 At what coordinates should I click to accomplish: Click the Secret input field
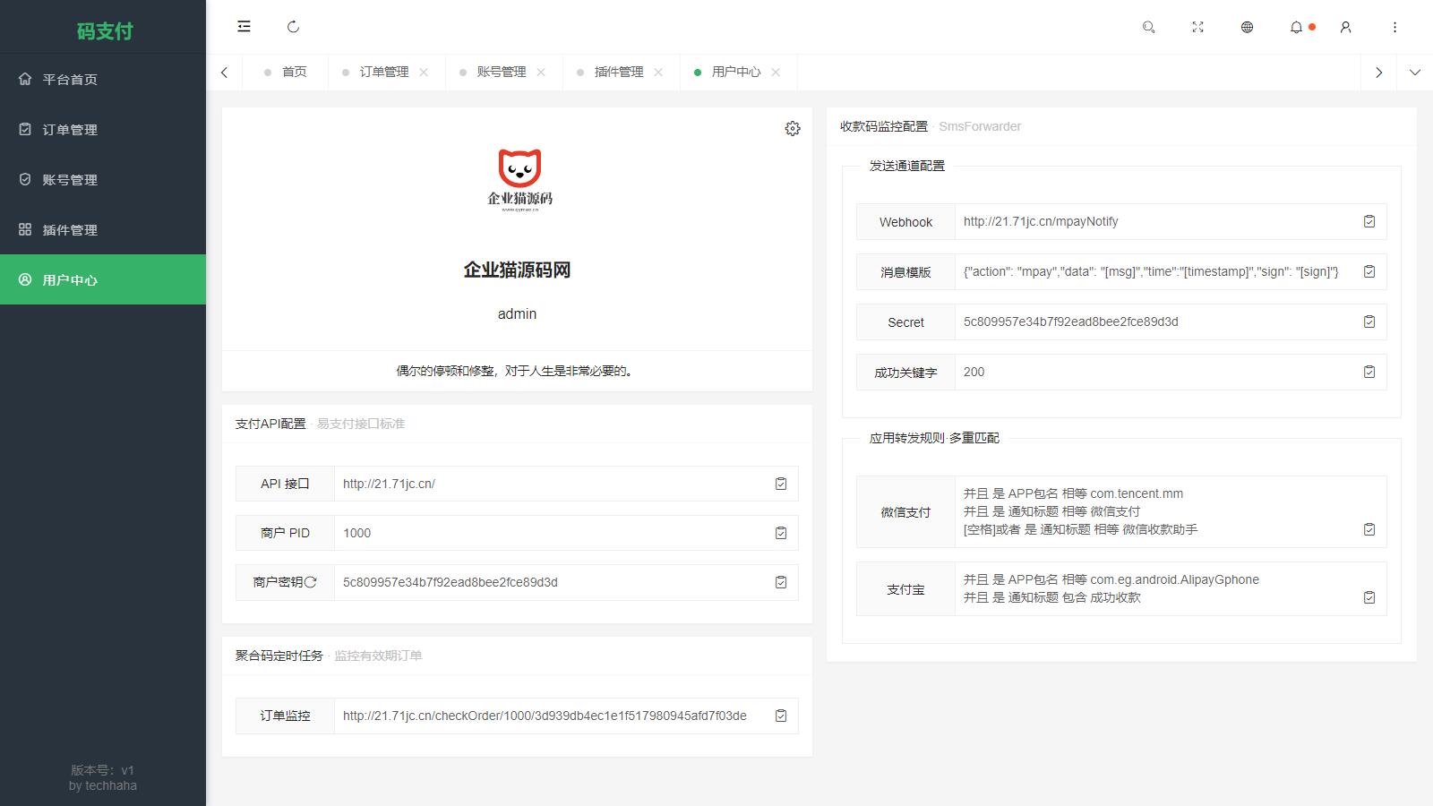click(x=1155, y=322)
